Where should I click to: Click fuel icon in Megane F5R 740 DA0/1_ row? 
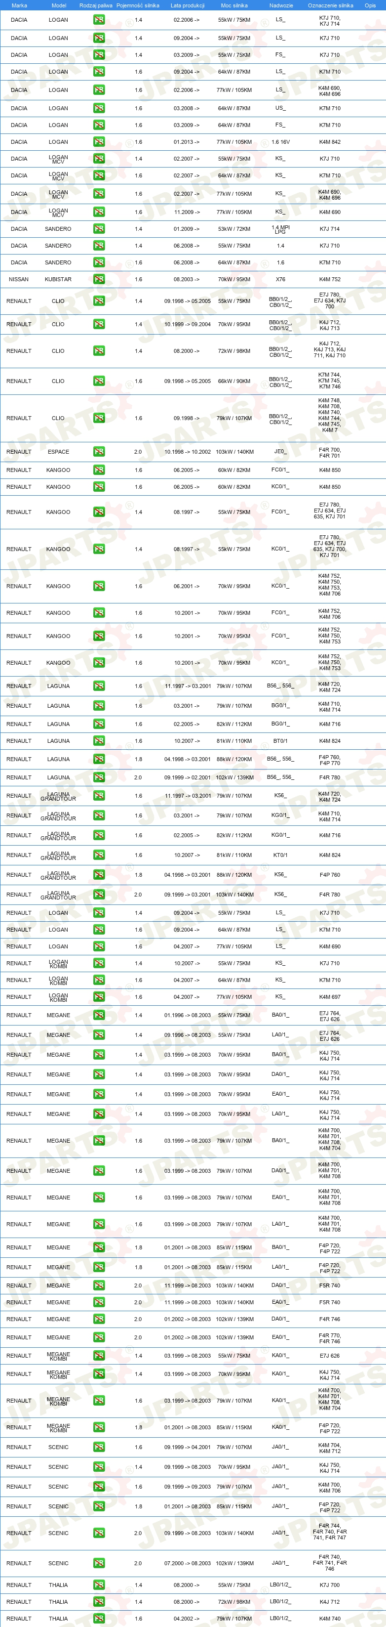pos(99,1285)
